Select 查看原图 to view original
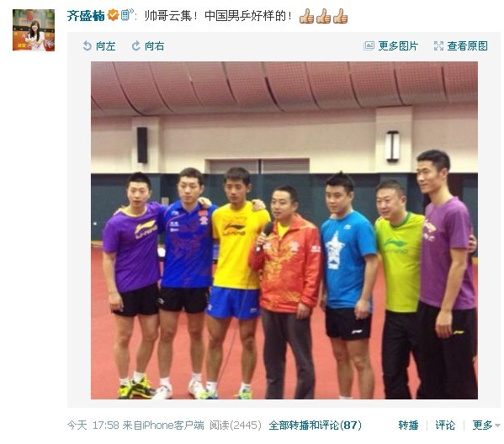 coord(467,46)
